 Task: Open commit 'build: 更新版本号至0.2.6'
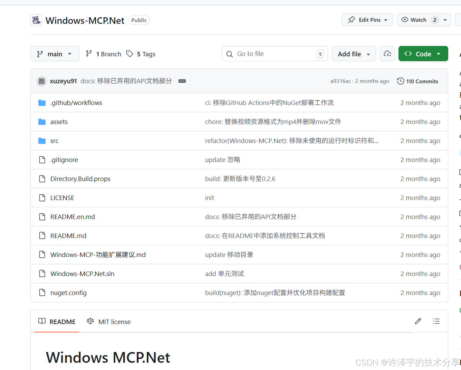click(x=240, y=179)
